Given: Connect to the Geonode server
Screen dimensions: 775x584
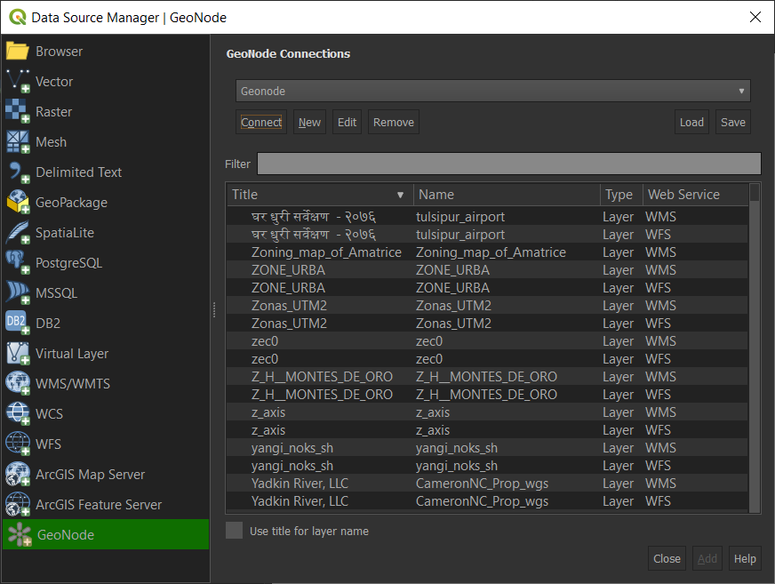Looking at the screenshot, I should (x=260, y=121).
